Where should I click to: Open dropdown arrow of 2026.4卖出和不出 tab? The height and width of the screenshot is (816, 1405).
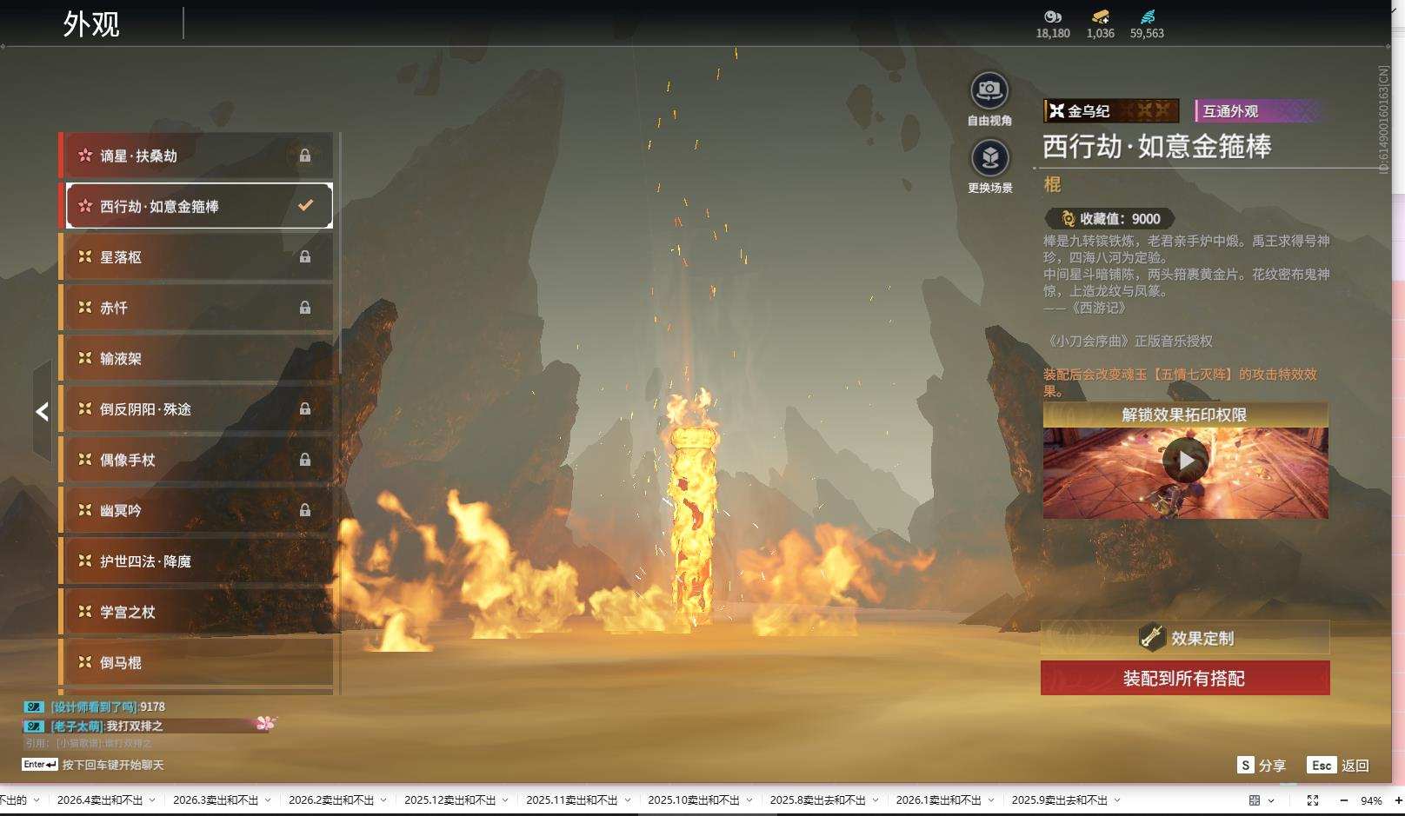point(152,800)
